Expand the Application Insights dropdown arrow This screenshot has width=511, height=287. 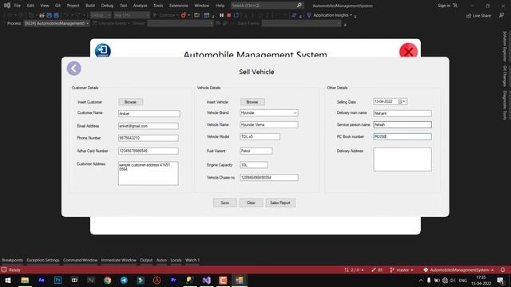pyautogui.click(x=351, y=15)
